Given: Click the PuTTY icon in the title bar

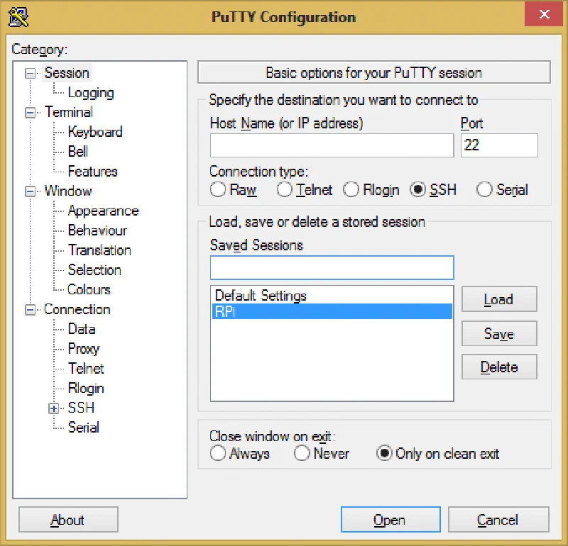Looking at the screenshot, I should click(x=18, y=14).
